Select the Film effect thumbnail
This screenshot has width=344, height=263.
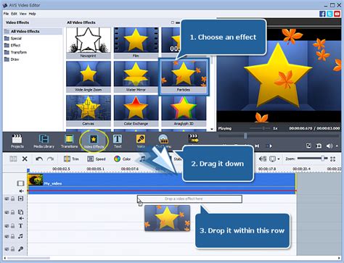click(x=136, y=43)
